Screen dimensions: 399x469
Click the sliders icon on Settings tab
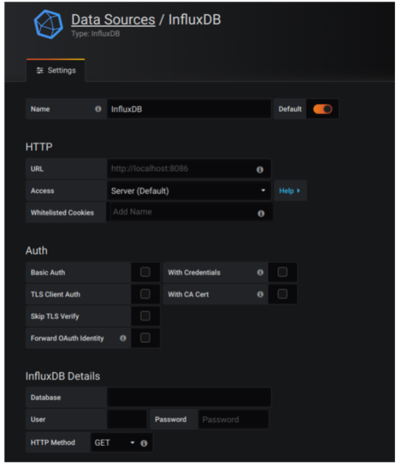pyautogui.click(x=40, y=70)
